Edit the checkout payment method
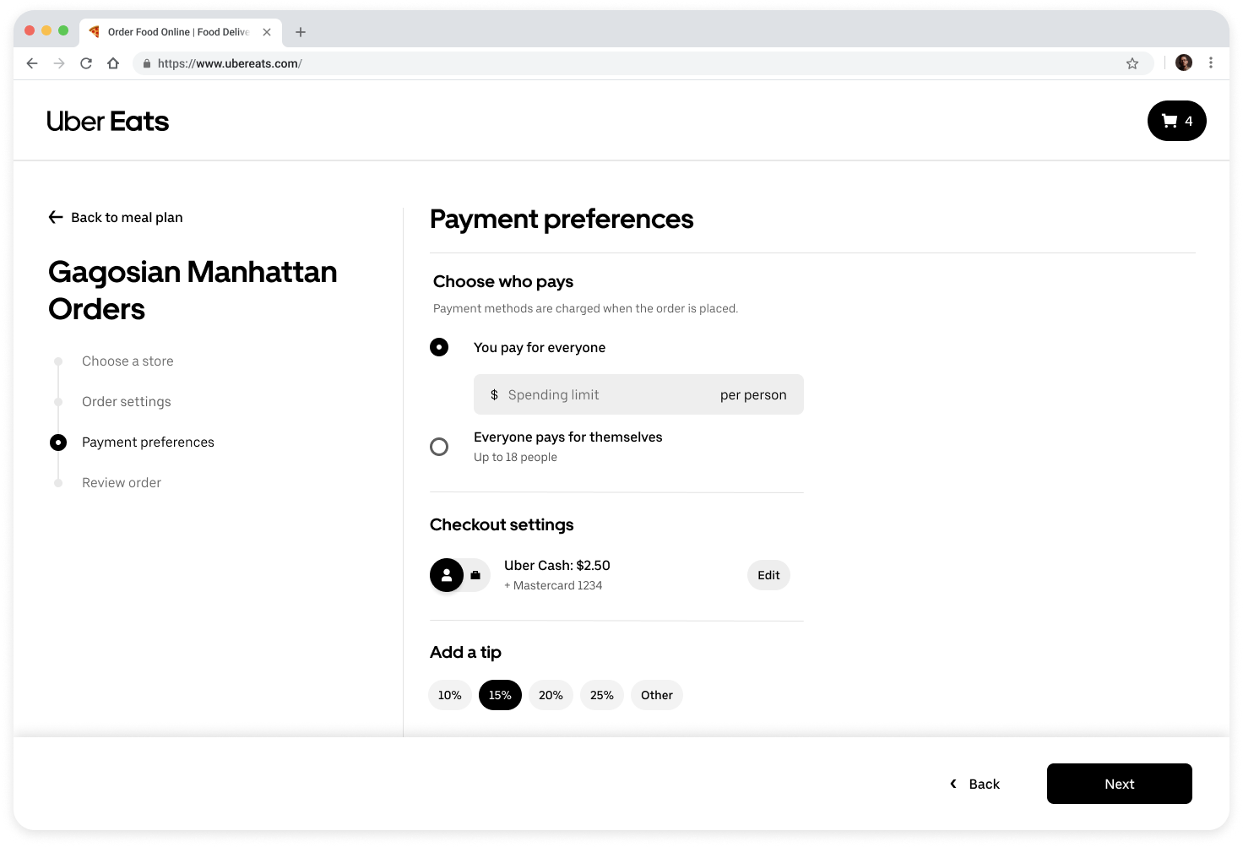This screenshot has height=847, width=1243. pos(768,575)
